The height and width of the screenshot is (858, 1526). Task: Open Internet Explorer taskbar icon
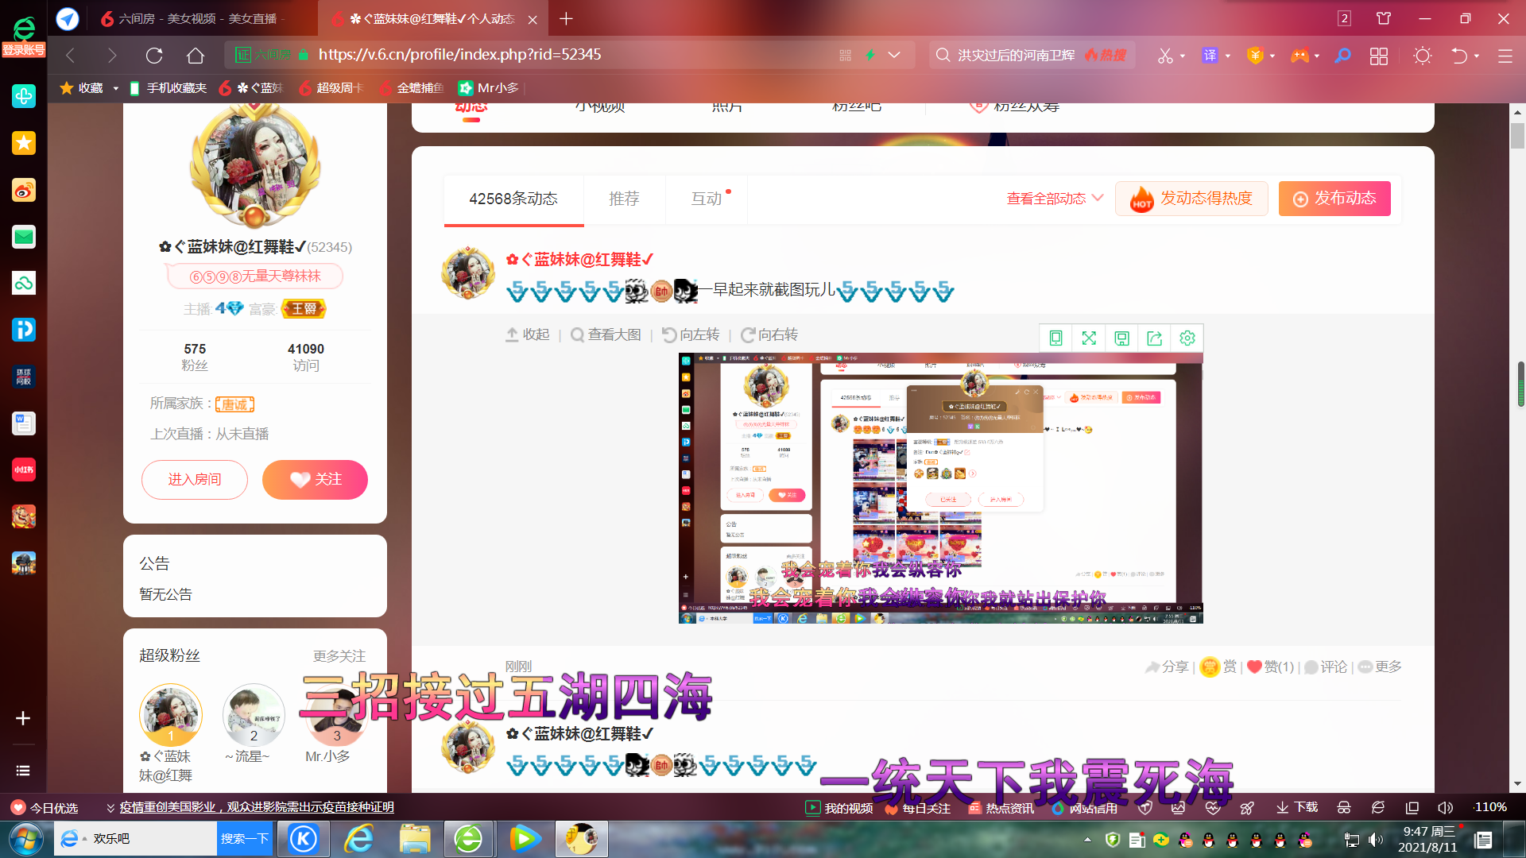[359, 839]
